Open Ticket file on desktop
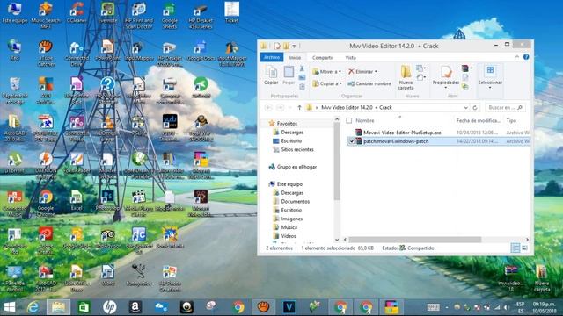Screen dimensions: 563x316 pos(231,13)
